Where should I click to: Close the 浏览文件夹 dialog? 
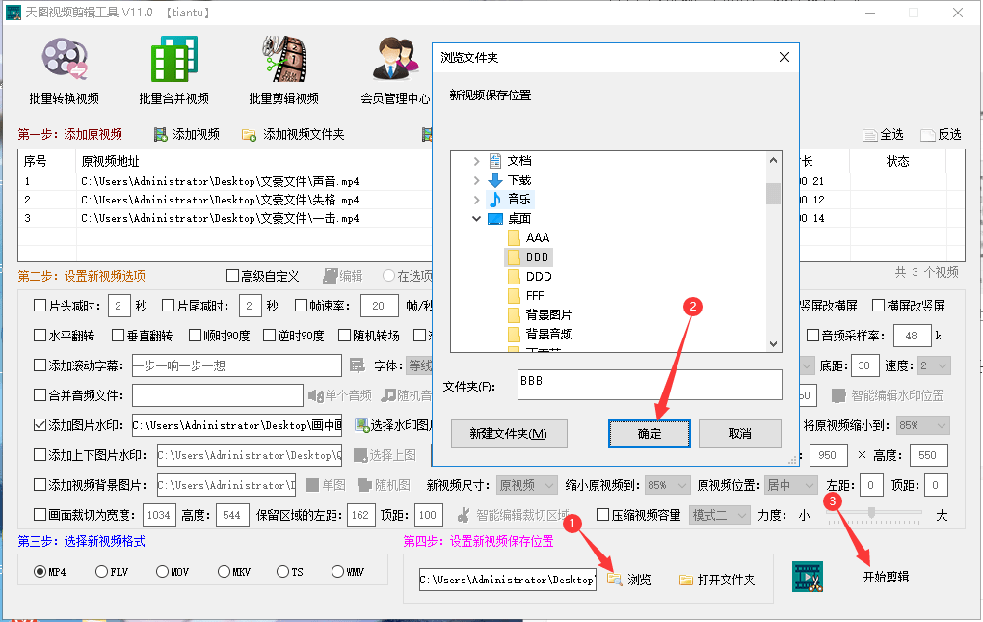pyautogui.click(x=784, y=57)
